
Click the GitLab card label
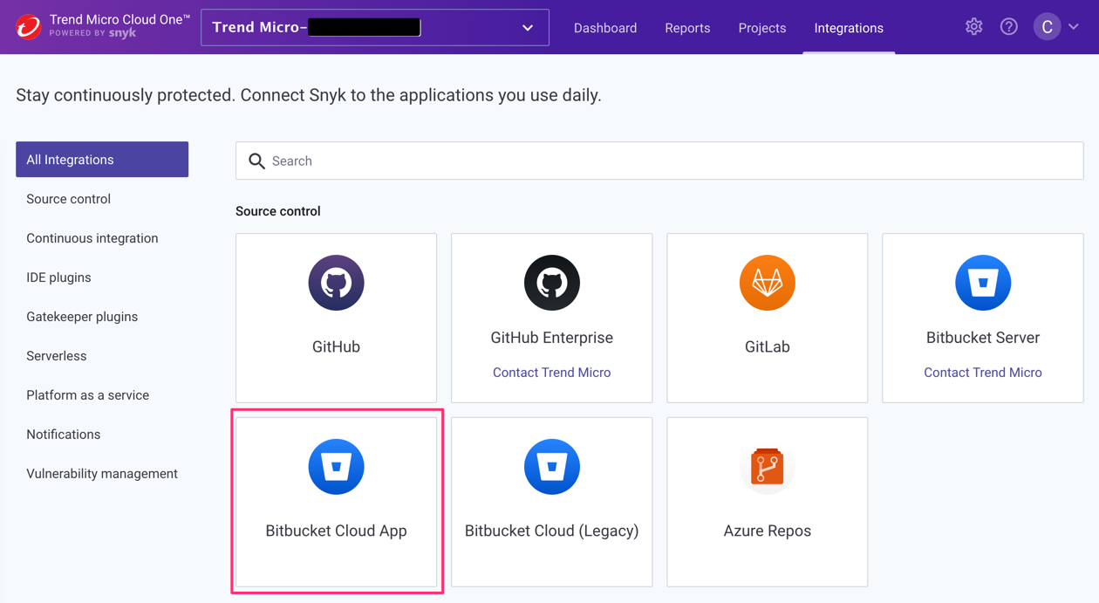(767, 346)
